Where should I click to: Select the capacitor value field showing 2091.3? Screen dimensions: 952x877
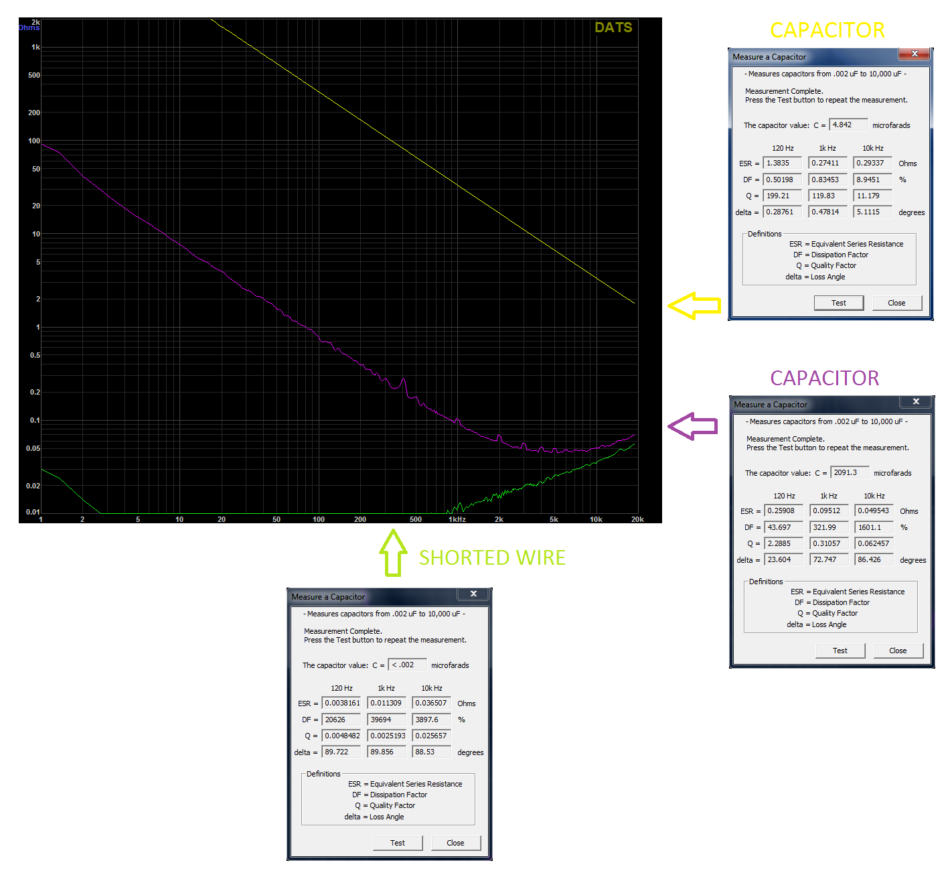(850, 472)
